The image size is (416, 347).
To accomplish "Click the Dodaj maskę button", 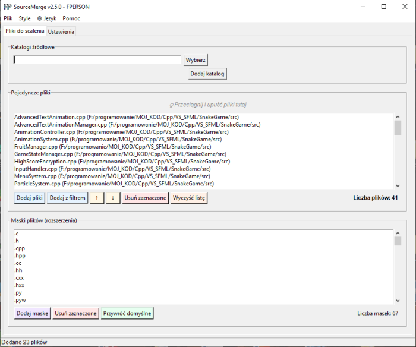I will pos(32,313).
